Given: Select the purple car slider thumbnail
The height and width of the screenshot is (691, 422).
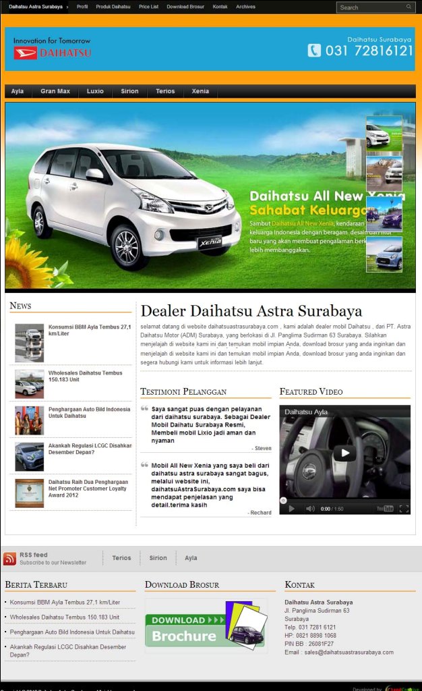Looking at the screenshot, I should [384, 214].
